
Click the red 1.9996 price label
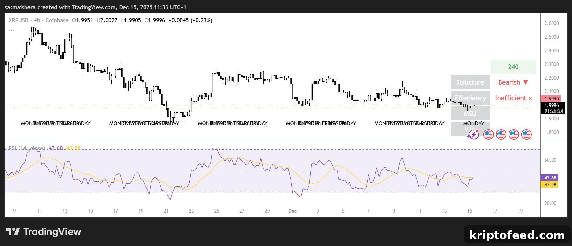click(x=551, y=99)
